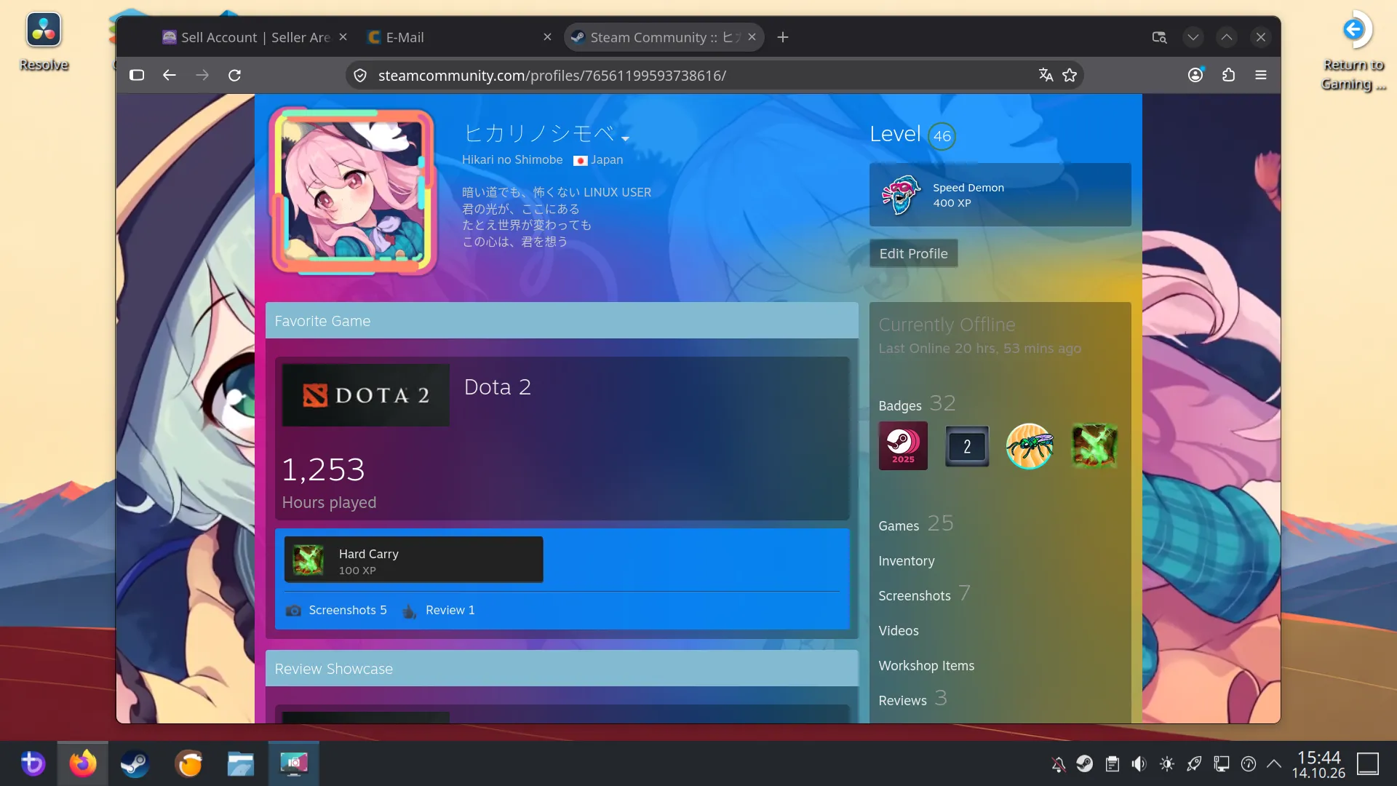This screenshot has width=1397, height=786.
Task: Toggle notifications bell in the system tray
Action: point(1059,763)
